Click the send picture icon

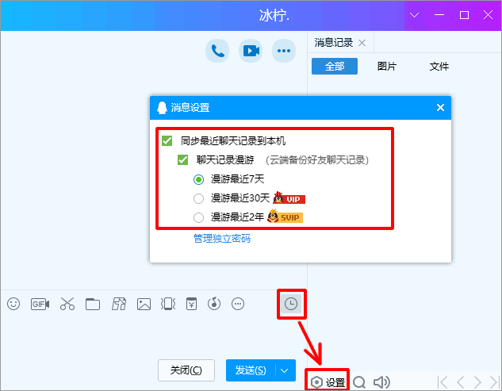coord(144,304)
